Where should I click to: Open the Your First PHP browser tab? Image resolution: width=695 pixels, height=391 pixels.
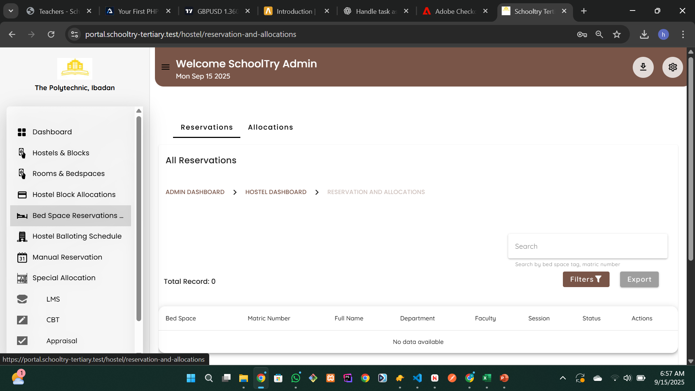138,11
